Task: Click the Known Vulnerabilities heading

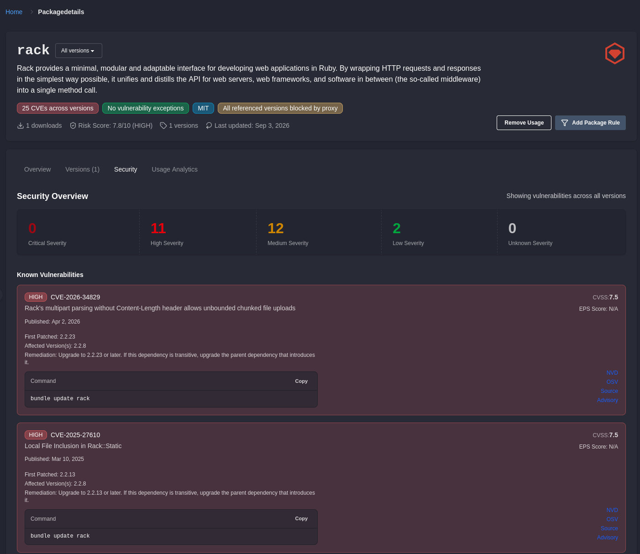Action: pos(50,275)
